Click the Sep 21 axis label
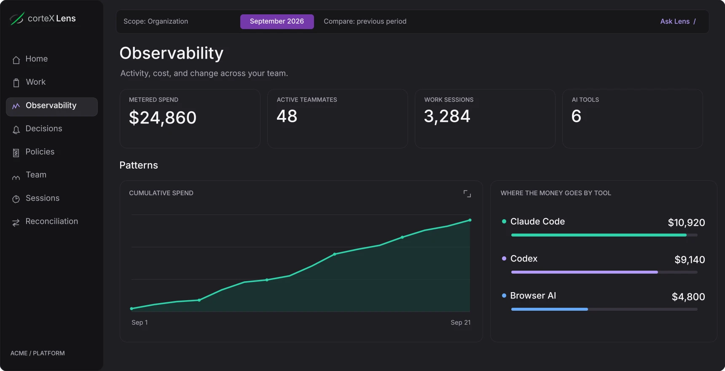725x371 pixels. point(460,323)
